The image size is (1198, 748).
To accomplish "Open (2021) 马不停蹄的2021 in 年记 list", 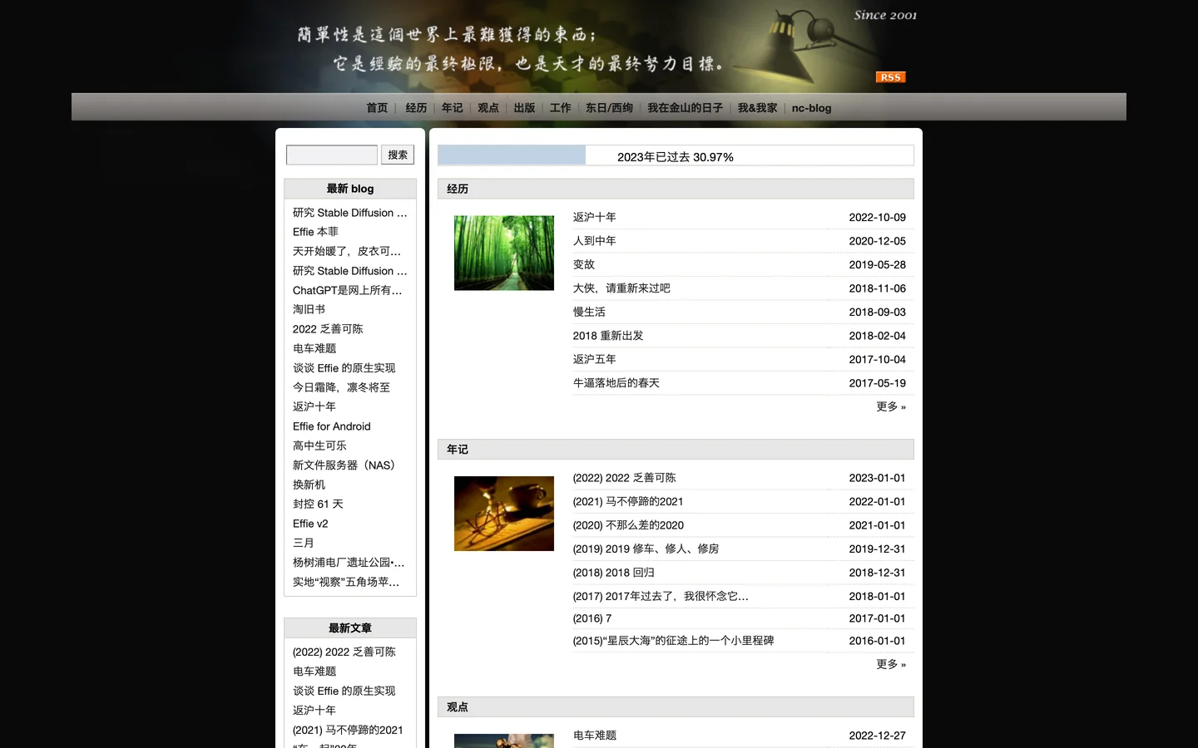I will pyautogui.click(x=628, y=501).
